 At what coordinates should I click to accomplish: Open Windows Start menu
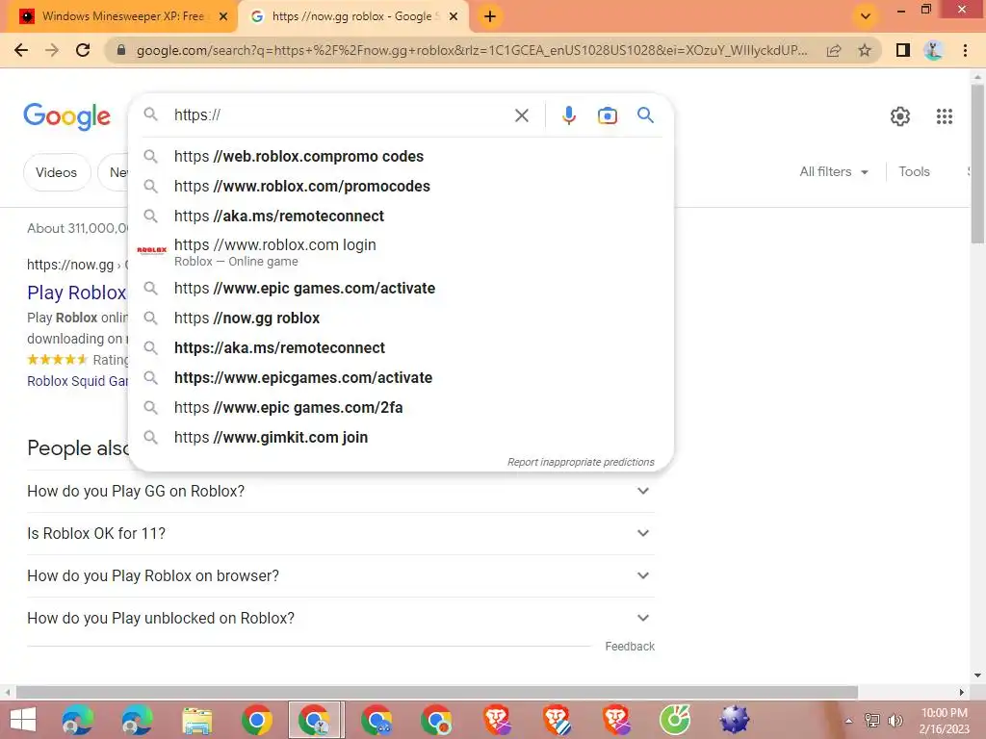click(23, 720)
